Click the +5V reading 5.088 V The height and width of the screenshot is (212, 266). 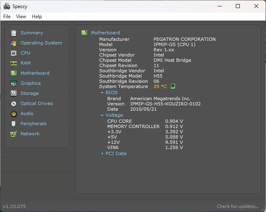coord(174,137)
